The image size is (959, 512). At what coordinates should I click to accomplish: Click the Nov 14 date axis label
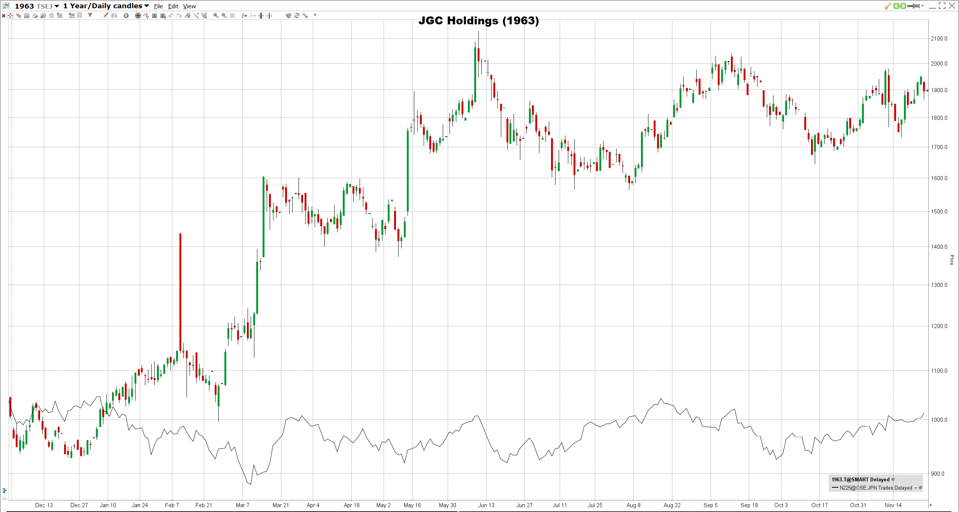point(893,505)
